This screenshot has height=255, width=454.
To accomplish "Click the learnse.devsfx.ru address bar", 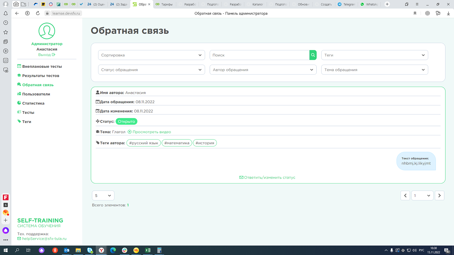I will pos(66,13).
